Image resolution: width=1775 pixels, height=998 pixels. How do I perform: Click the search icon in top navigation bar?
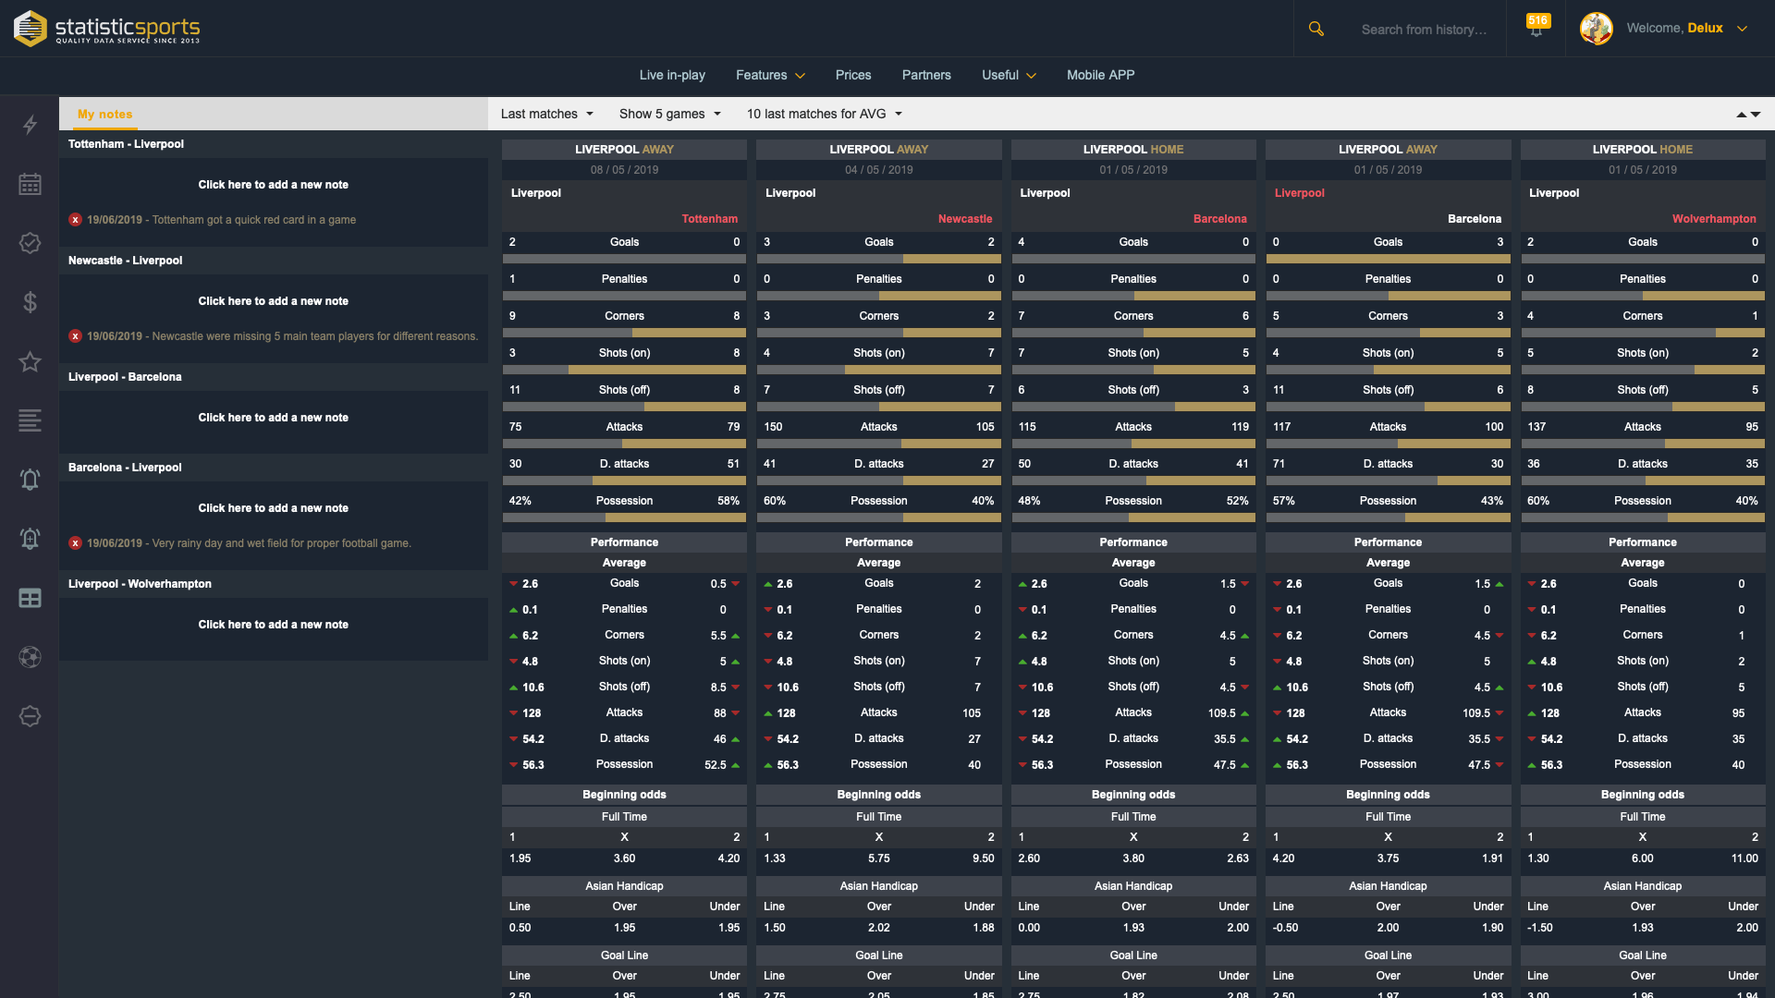pos(1316,28)
